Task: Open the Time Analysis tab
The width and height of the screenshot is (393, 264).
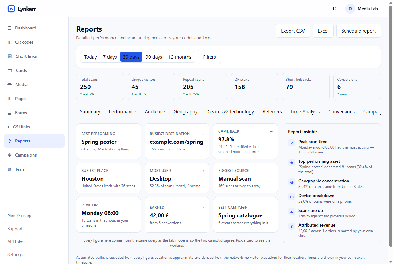Action: click(305, 112)
